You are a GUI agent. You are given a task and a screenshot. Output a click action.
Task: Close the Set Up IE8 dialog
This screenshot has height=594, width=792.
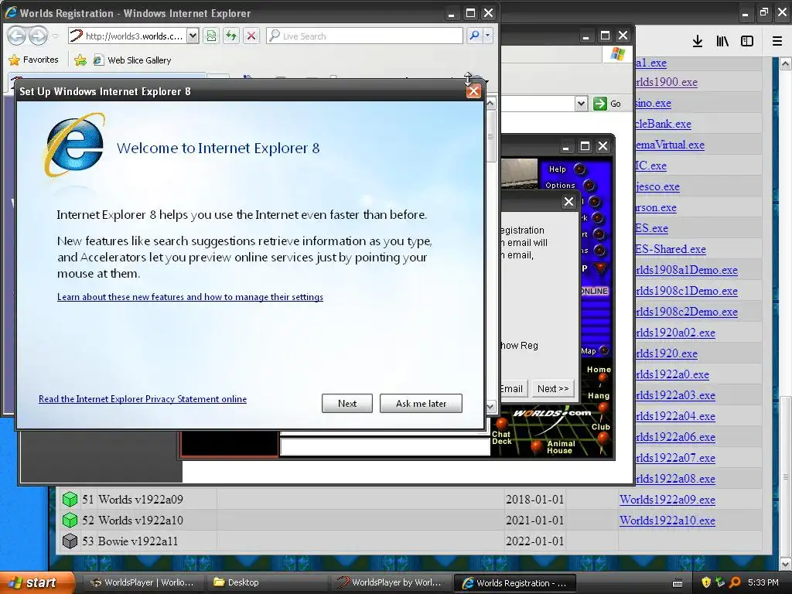tap(473, 91)
